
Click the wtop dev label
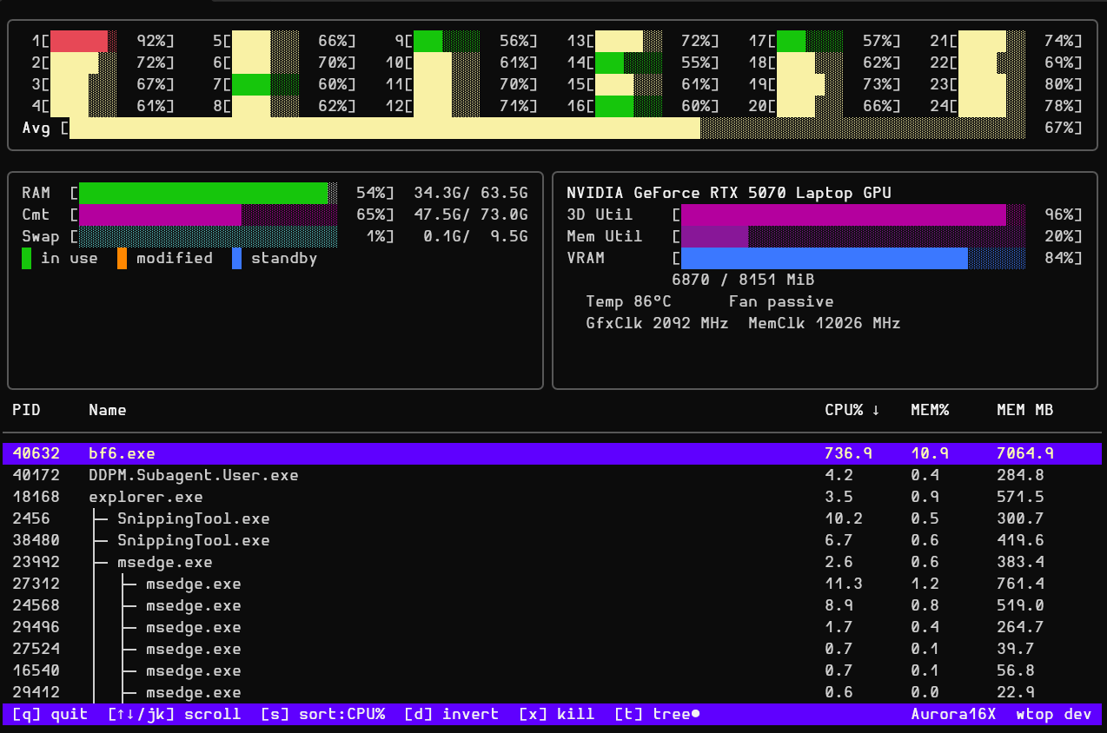tap(1053, 714)
